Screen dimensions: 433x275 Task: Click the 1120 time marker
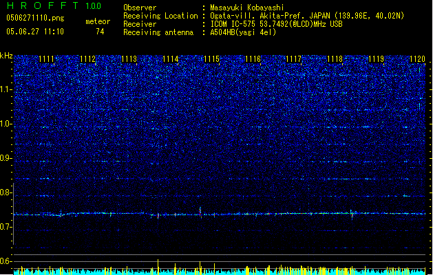click(x=417, y=59)
